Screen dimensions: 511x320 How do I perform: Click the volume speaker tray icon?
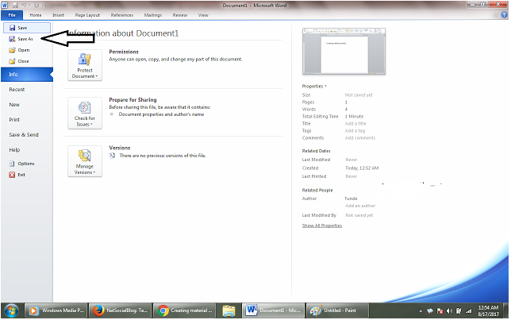pyautogui.click(x=449, y=311)
